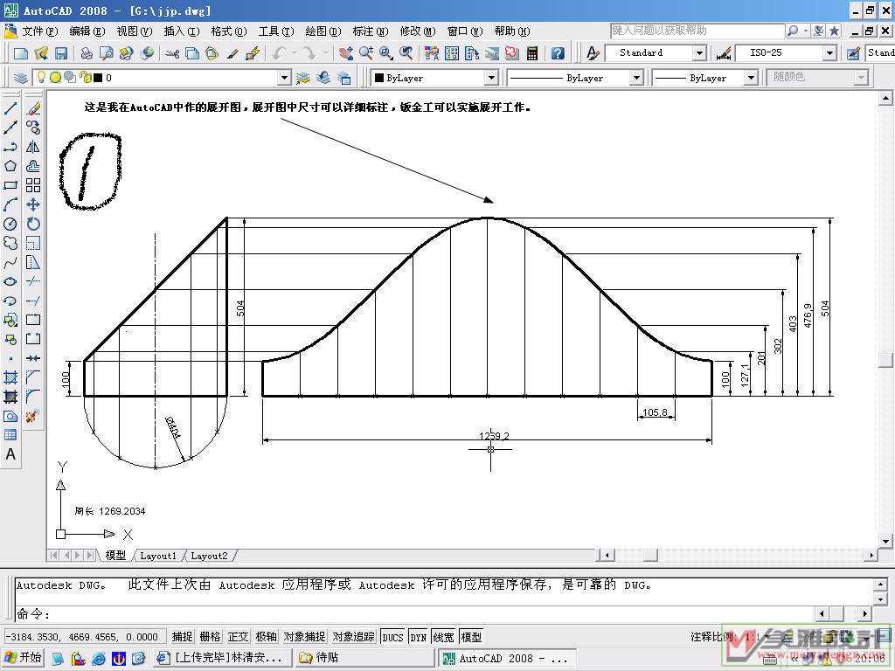895x671 pixels.
Task: Select the Array modify tool
Action: (x=33, y=185)
